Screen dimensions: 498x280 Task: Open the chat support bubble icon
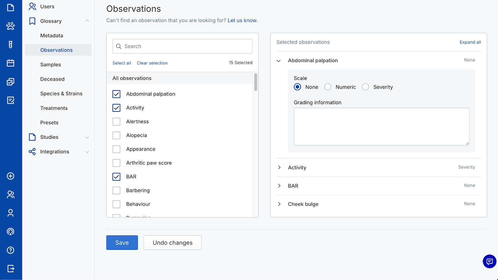click(489, 261)
